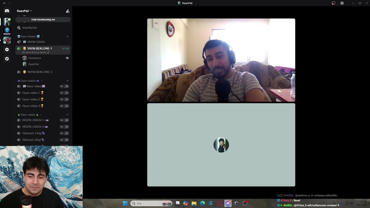Click the invite people icon beside KaanPaii
370x208 pixels.
(68, 11)
